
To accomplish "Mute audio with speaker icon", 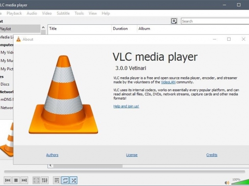I will coord(227,182).
